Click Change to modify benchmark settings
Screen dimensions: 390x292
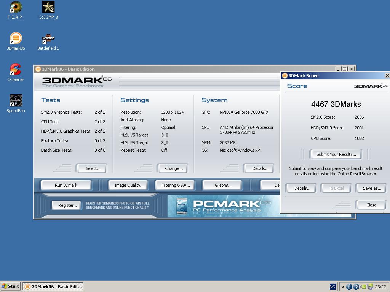[173, 168]
